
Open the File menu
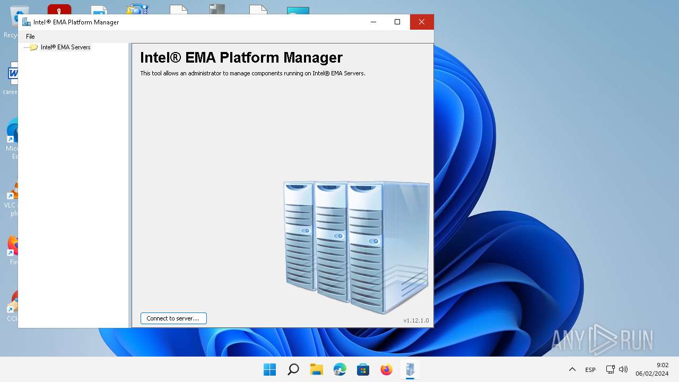(x=30, y=37)
